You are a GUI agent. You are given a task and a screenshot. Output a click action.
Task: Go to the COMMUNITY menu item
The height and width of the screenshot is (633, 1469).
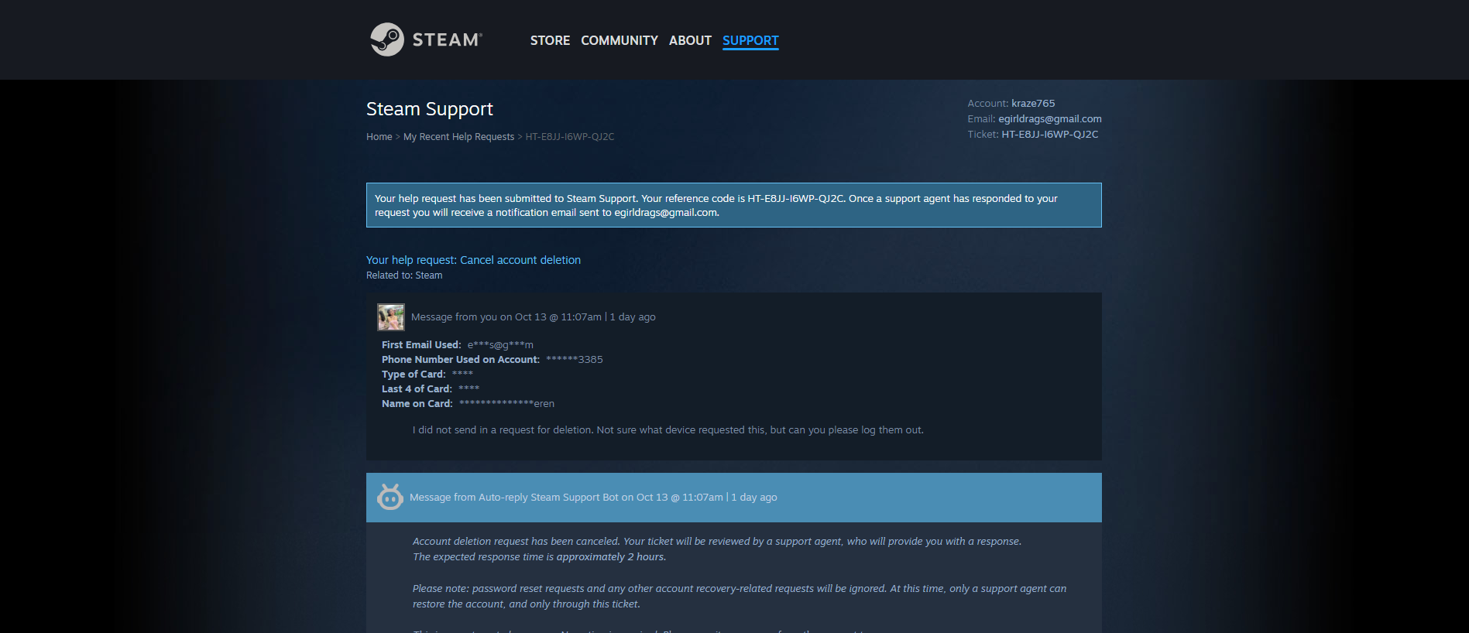[620, 40]
